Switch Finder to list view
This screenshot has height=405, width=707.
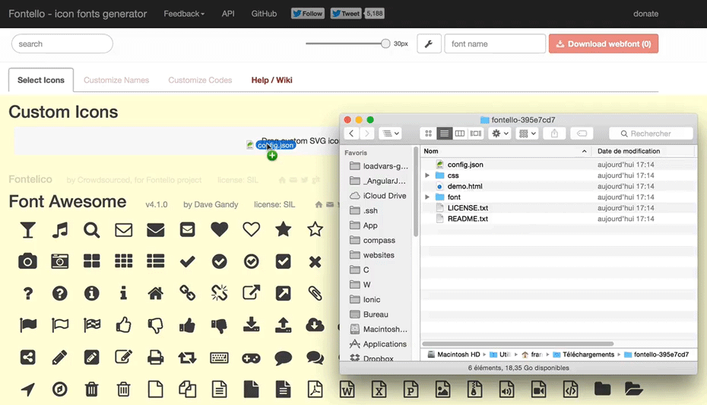(x=444, y=133)
